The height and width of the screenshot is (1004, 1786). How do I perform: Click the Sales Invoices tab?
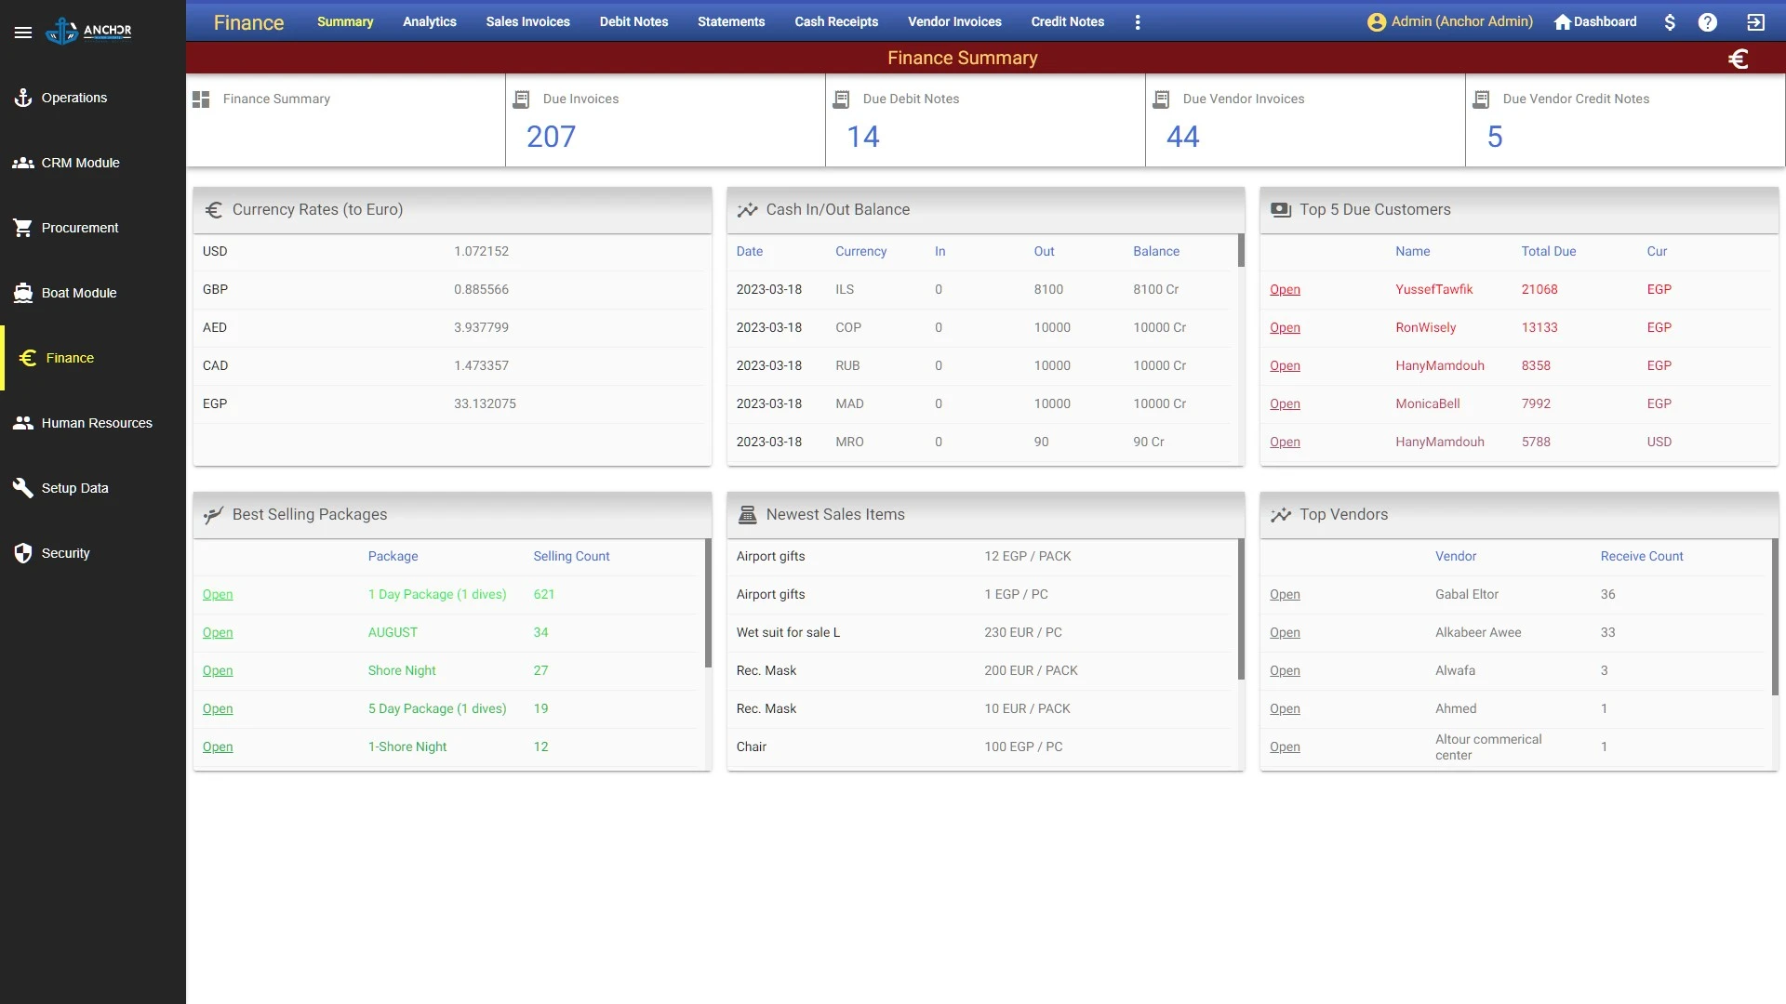[527, 20]
